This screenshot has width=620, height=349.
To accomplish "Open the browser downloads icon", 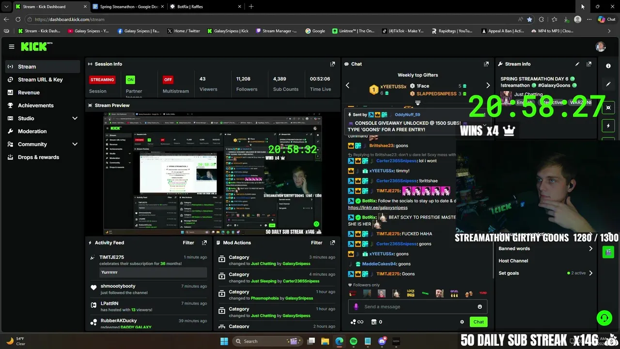I will [x=566, y=19].
